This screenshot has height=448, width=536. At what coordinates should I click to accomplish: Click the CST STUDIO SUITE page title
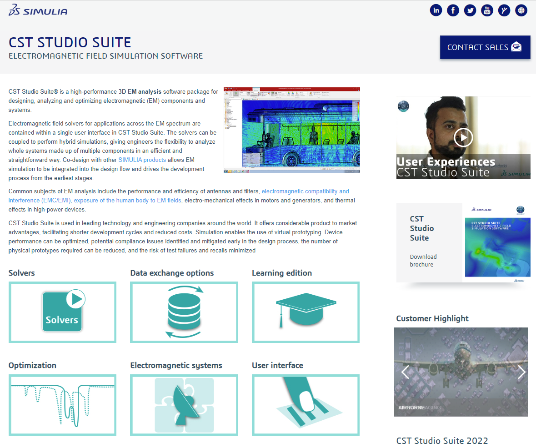[x=70, y=42]
